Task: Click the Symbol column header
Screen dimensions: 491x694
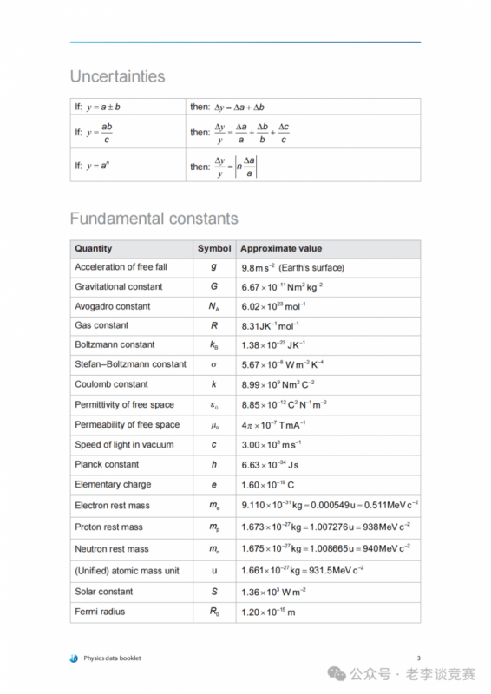Action: click(x=214, y=248)
